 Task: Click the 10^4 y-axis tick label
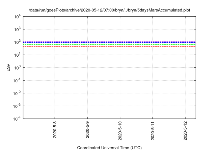(x=17, y=17)
